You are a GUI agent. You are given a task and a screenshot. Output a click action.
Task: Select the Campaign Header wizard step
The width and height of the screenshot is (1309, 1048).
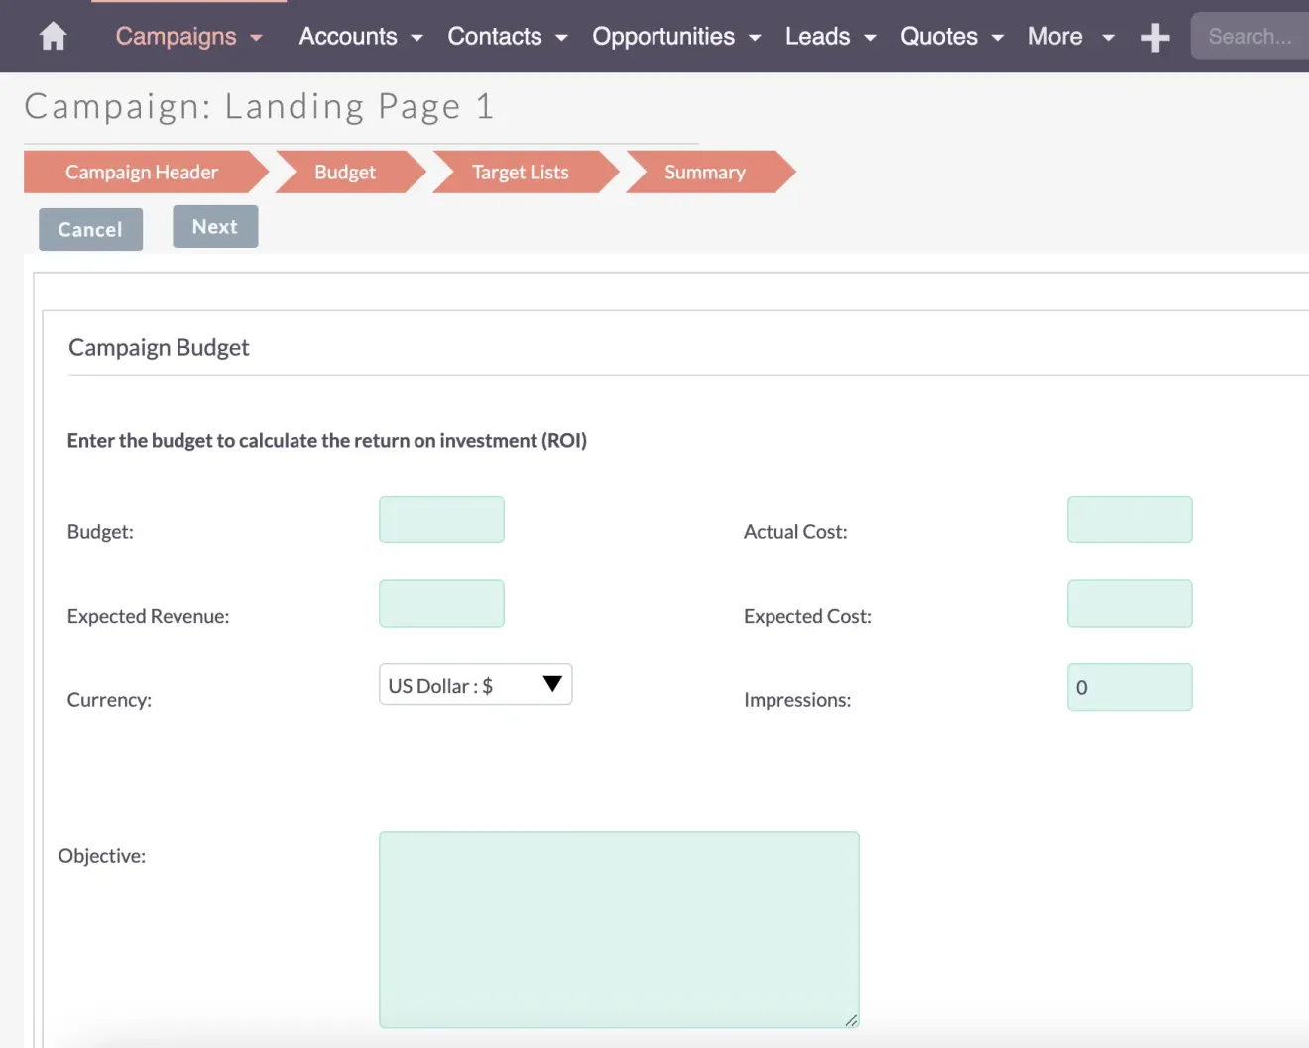(141, 172)
